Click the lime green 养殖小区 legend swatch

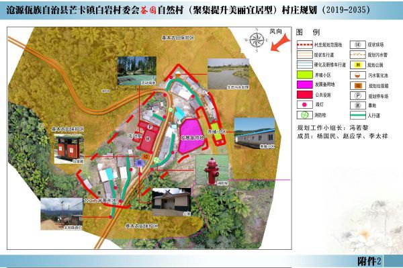click(x=304, y=75)
